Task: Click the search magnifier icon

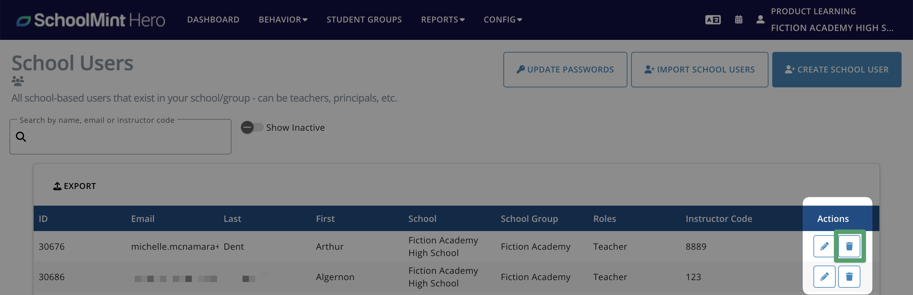Action: 21,136
